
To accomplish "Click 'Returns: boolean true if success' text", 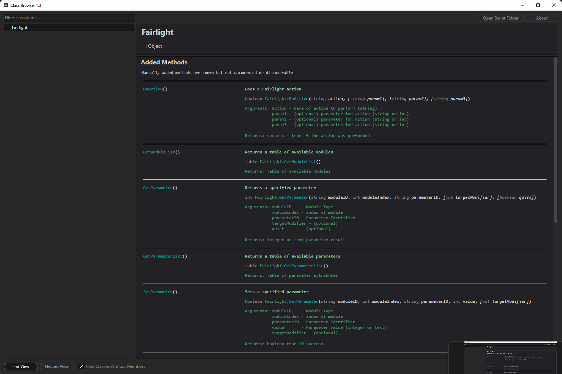I will tap(284, 344).
